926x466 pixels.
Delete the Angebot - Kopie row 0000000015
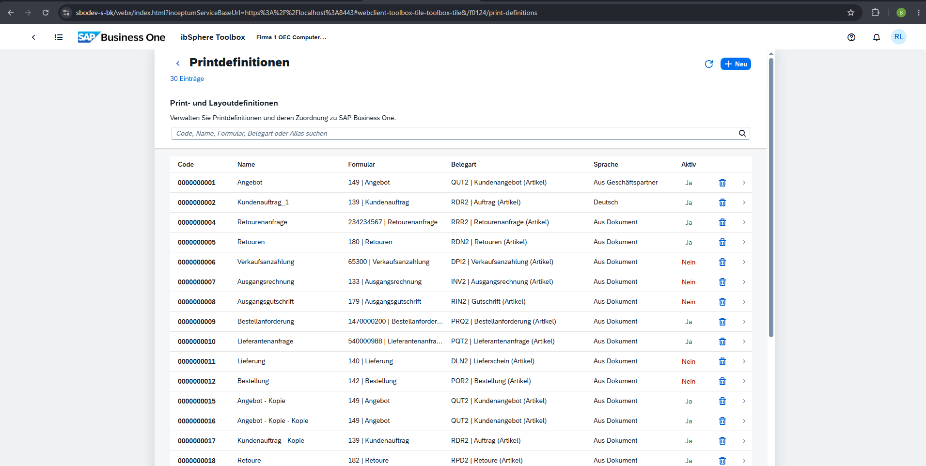tap(722, 401)
